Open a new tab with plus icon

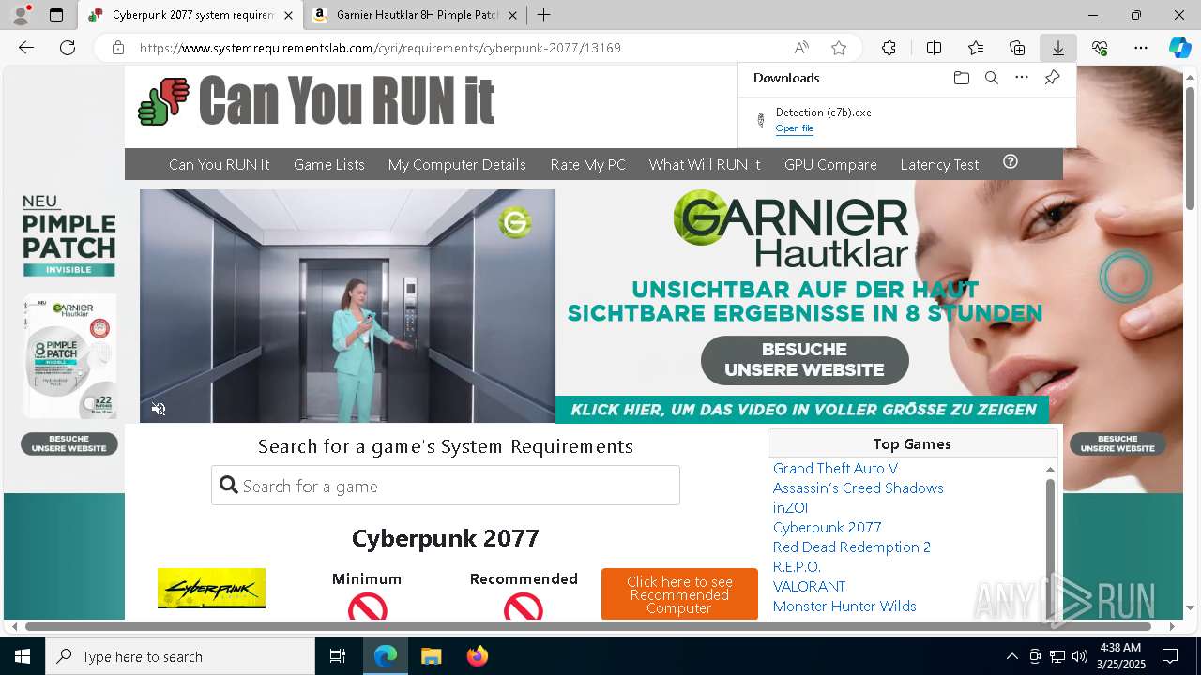[543, 15]
